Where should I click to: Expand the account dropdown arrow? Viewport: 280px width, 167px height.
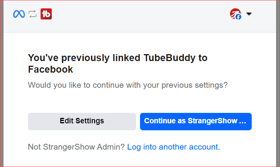coord(249,14)
